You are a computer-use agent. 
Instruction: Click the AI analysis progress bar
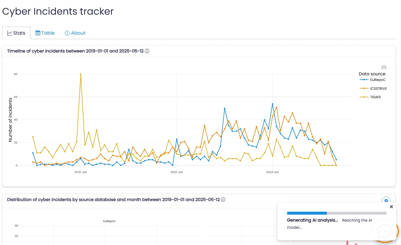336,213
